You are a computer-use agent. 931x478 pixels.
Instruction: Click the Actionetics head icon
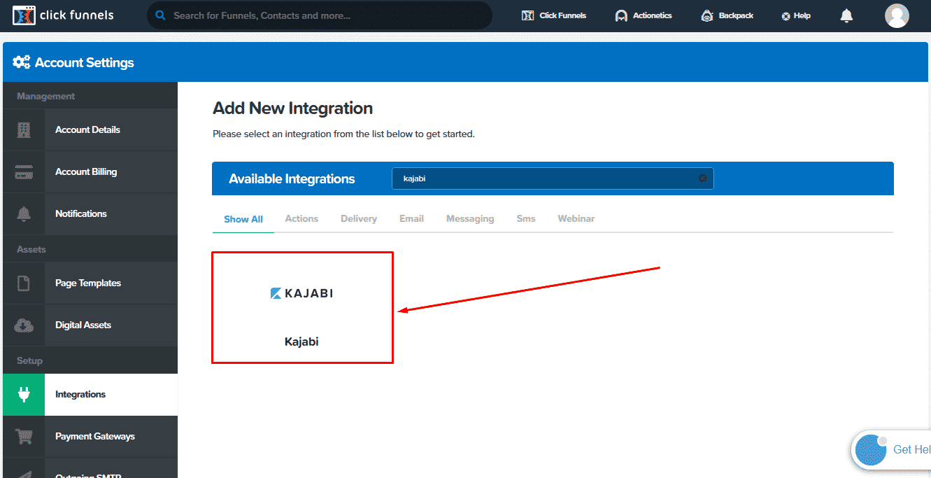tap(621, 16)
